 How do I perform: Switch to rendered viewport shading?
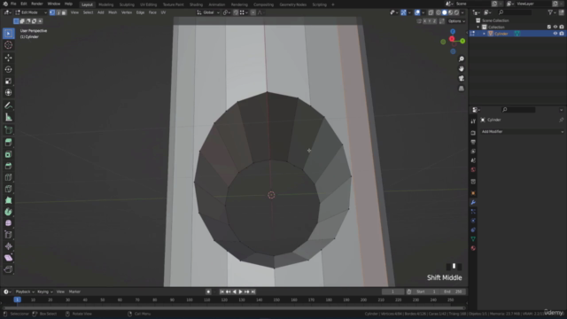457,12
